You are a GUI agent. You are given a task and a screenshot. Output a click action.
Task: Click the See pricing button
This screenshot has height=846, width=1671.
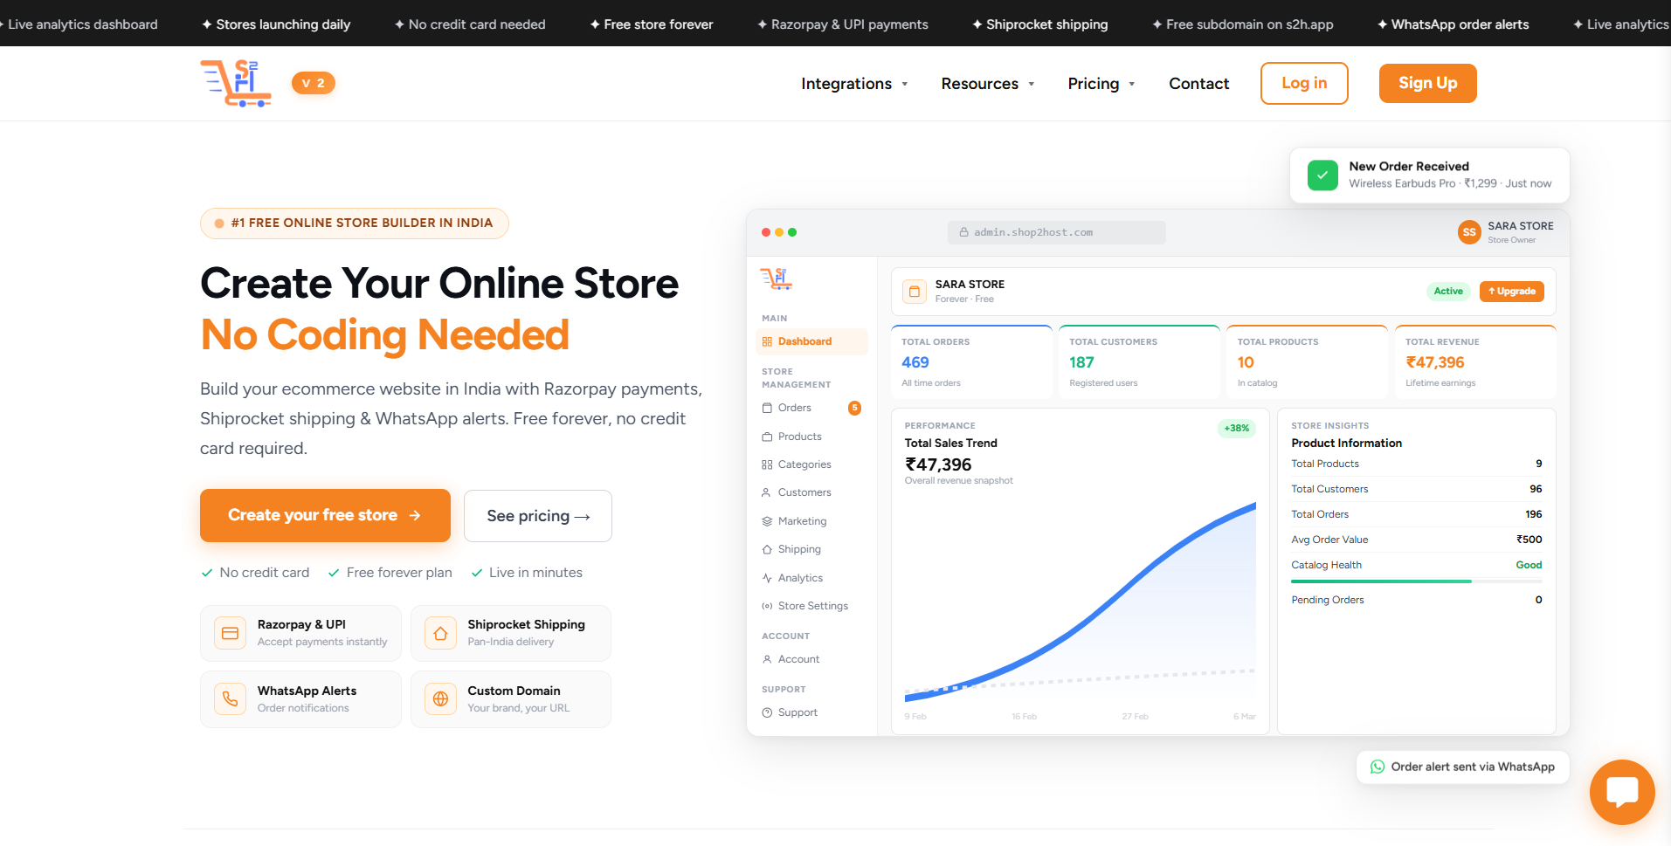538,516
